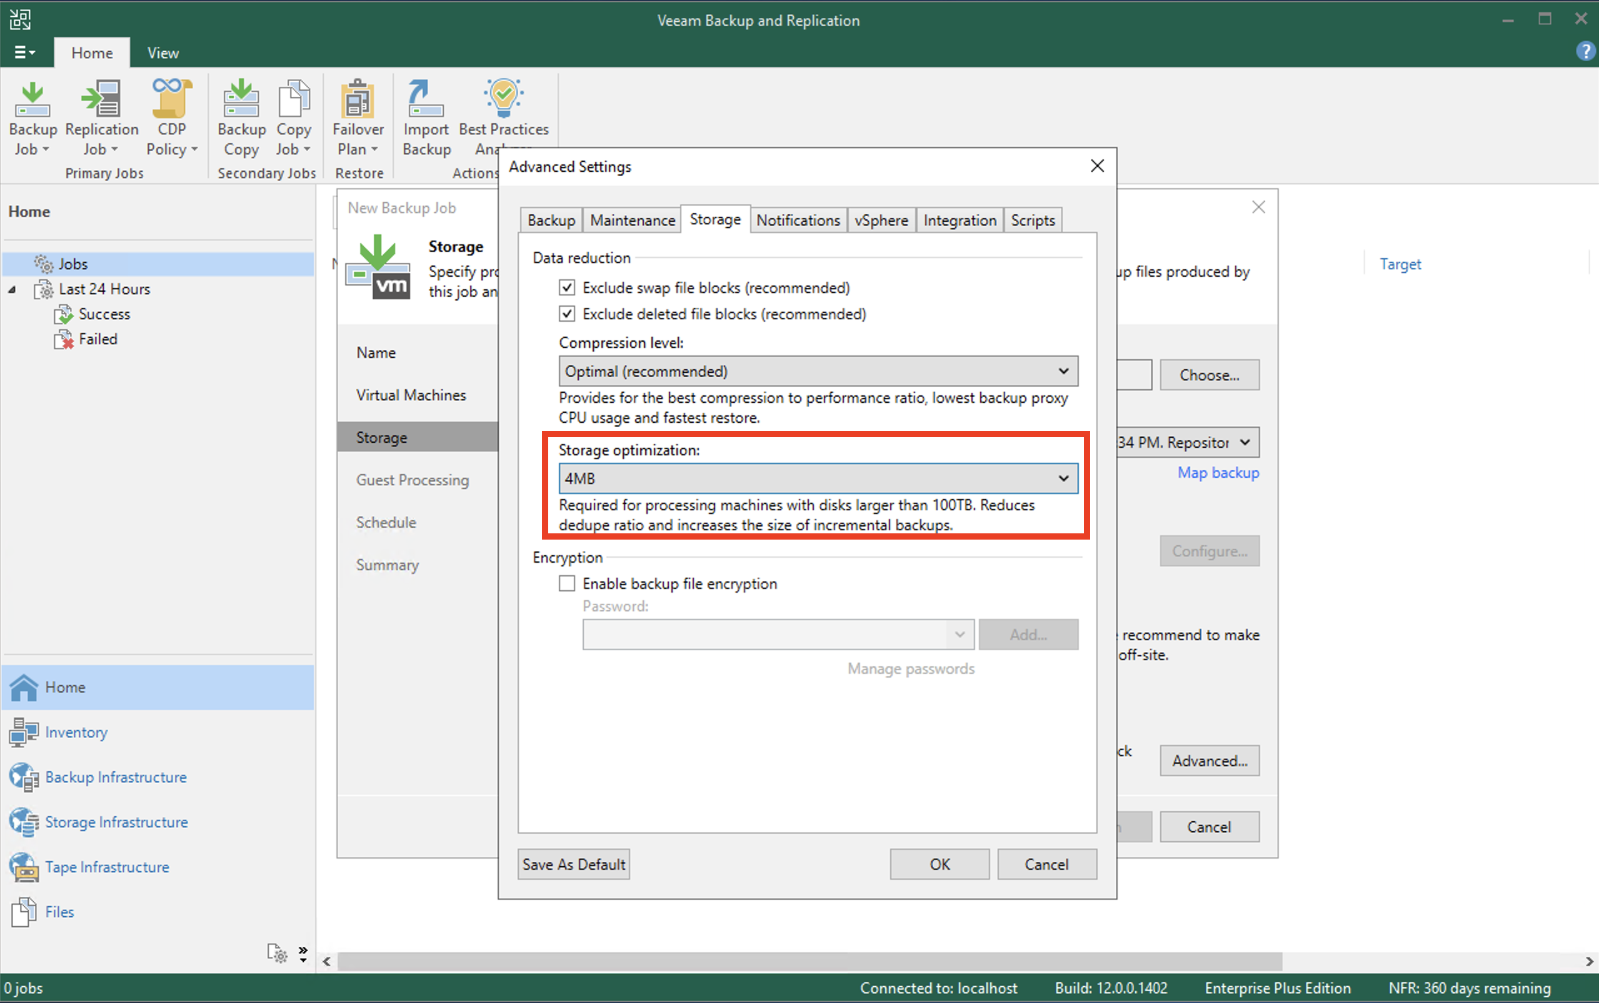
Task: Switch to the vSphere tab
Action: click(881, 220)
